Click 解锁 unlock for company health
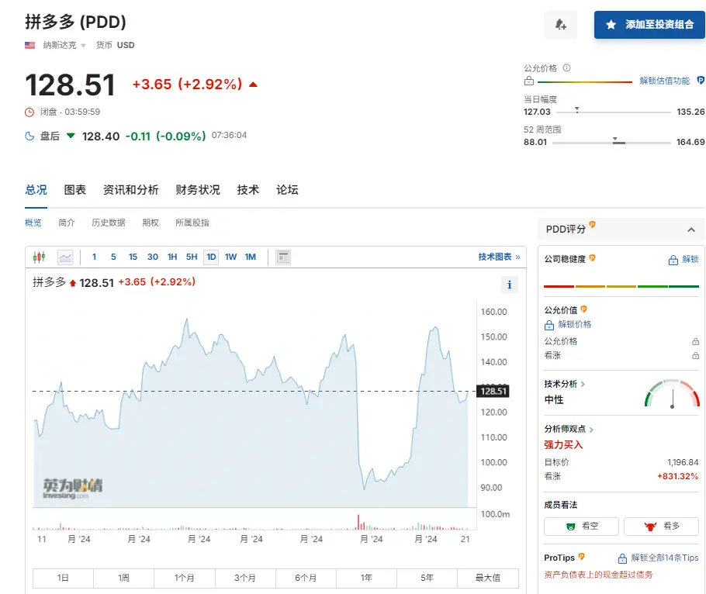The height and width of the screenshot is (594, 706). coord(684,259)
